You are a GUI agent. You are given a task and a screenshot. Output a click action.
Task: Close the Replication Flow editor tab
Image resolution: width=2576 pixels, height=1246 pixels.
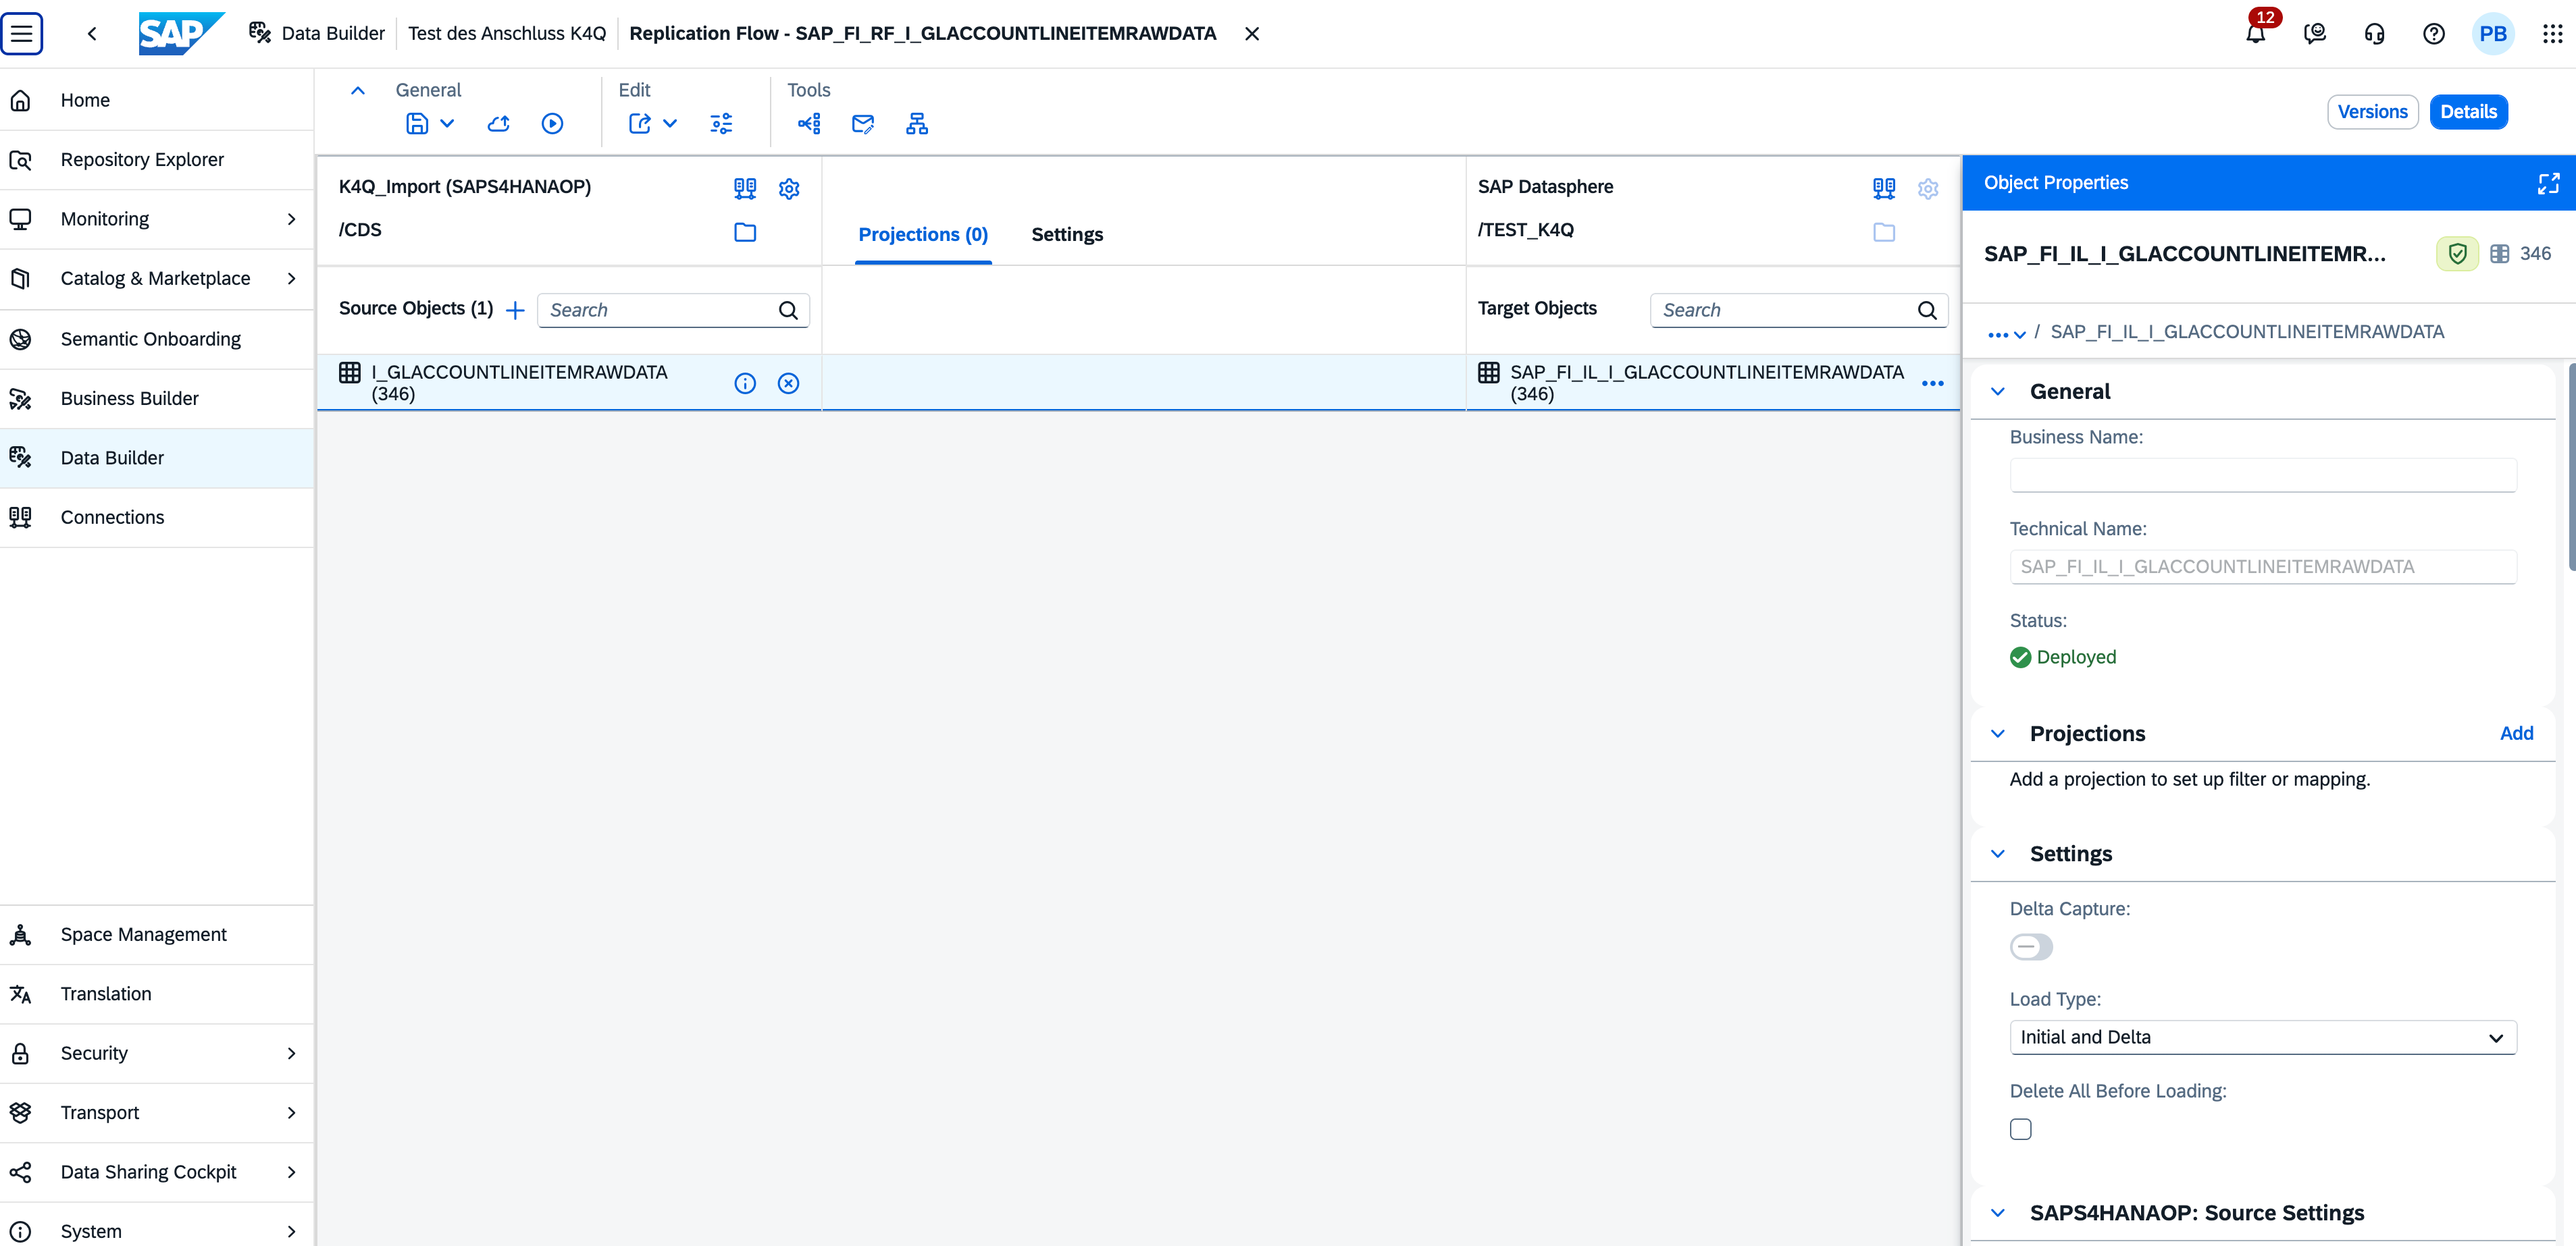pyautogui.click(x=1251, y=34)
